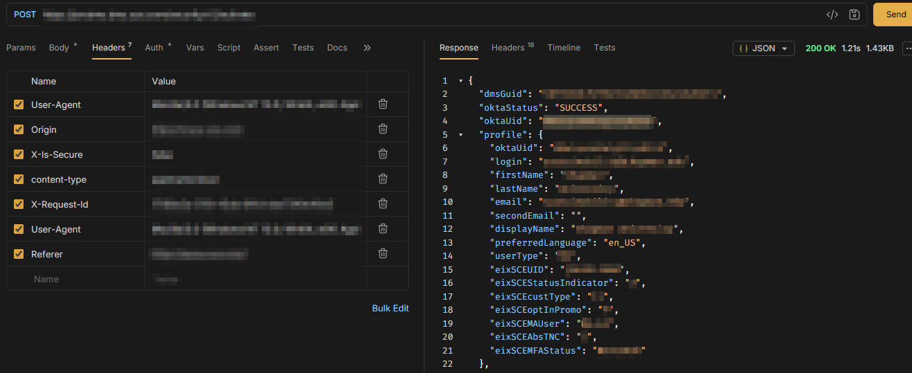Click the value cell of the Origin header
This screenshot has width=912, height=373.
pos(256,129)
